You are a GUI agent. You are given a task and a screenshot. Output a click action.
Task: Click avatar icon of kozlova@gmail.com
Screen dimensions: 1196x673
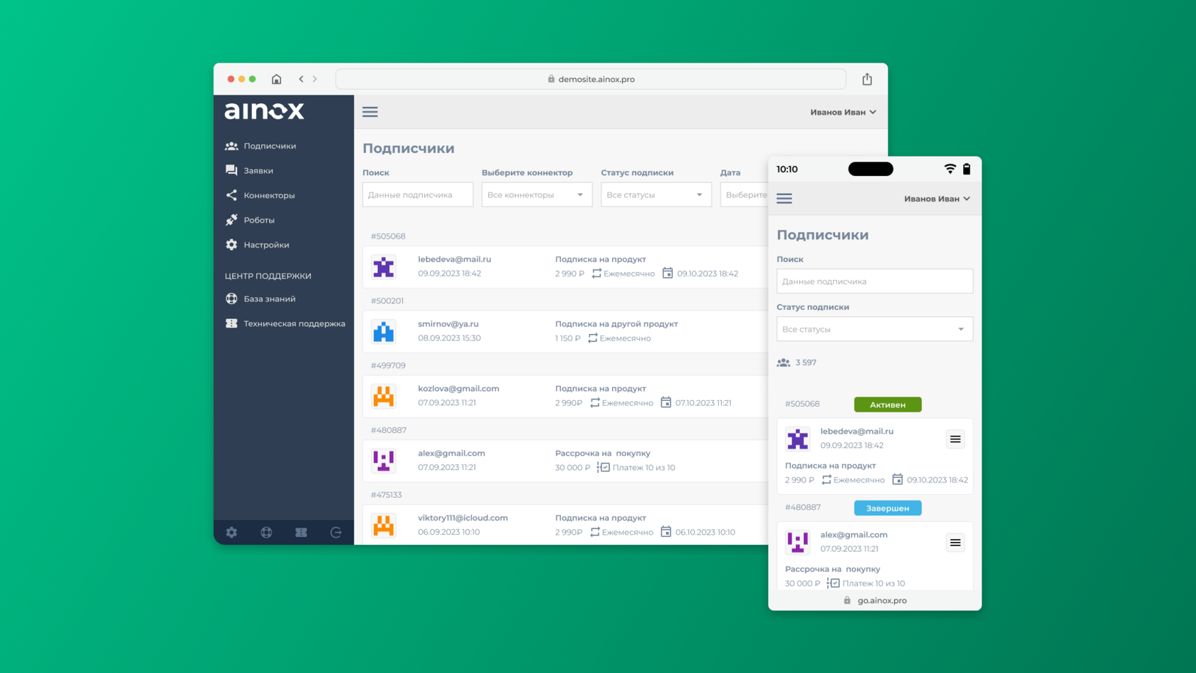(x=384, y=396)
